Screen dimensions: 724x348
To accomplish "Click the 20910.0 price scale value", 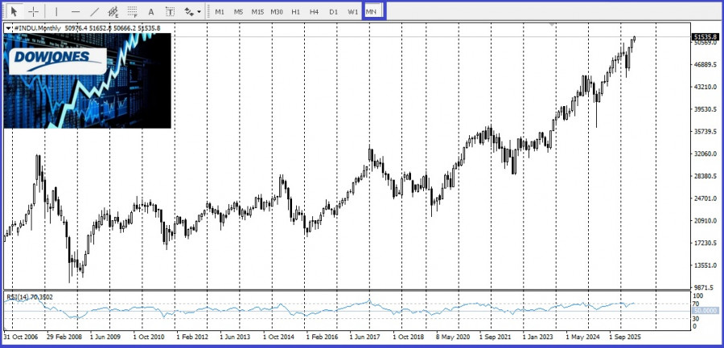I will 706,221.
